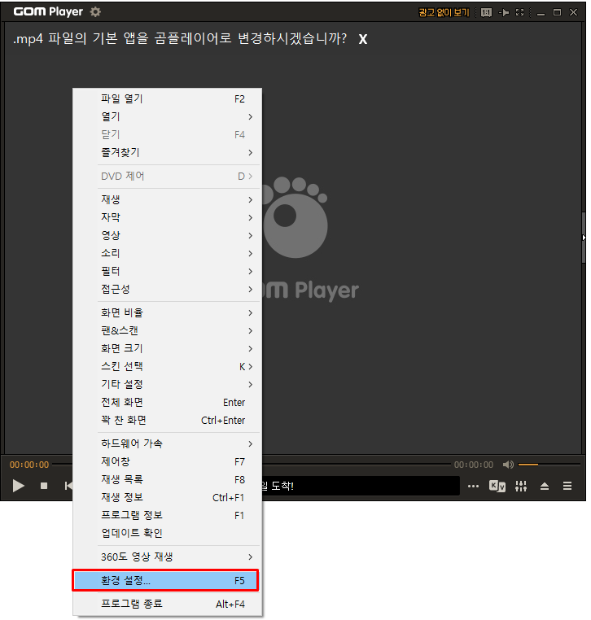Click the keep-on-top pin icon in title bar
Viewport: 591px width, 620px height.
pos(504,13)
